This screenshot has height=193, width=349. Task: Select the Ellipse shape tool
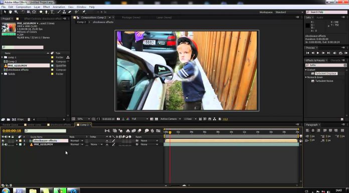(x=41, y=12)
